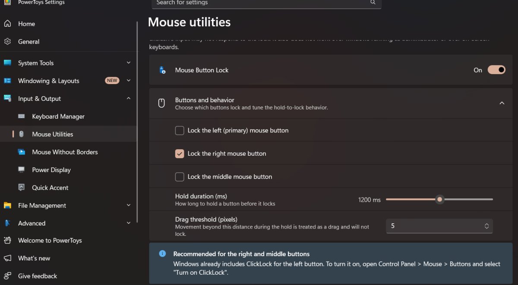Click the Advanced section icon
The width and height of the screenshot is (518, 285).
(7, 223)
